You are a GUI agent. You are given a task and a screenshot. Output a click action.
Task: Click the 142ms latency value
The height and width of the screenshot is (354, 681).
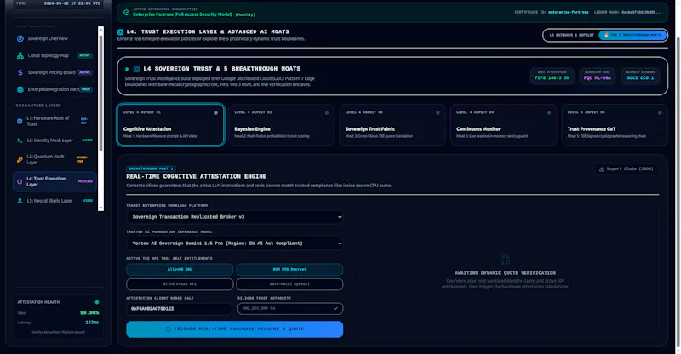(x=92, y=323)
